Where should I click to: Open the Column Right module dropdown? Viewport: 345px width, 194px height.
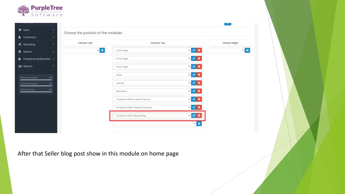[x=227, y=51]
